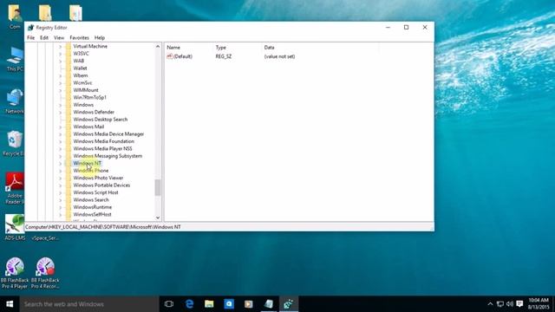The width and height of the screenshot is (555, 312).
Task: Select Windows Desktop Search key
Action: coord(101,120)
